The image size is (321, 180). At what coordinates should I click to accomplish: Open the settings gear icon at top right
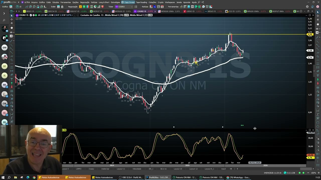coord(307,7)
